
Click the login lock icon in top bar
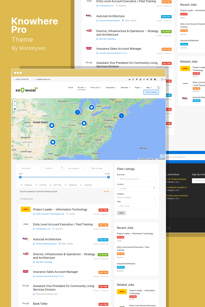coord(162,79)
